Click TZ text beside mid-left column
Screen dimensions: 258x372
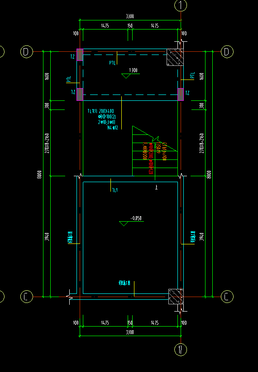(x=73, y=92)
